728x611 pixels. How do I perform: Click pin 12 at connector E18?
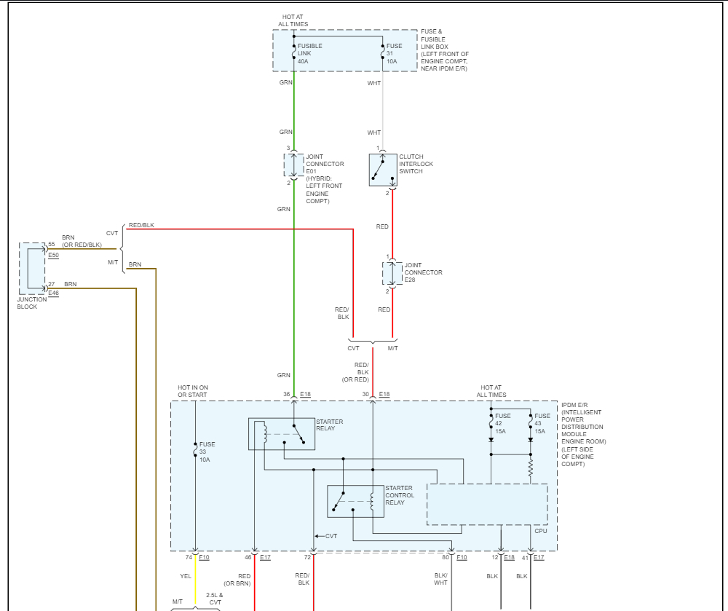click(495, 557)
